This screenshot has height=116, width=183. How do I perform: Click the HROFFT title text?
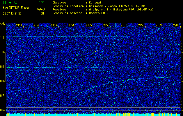[x=18, y=2]
